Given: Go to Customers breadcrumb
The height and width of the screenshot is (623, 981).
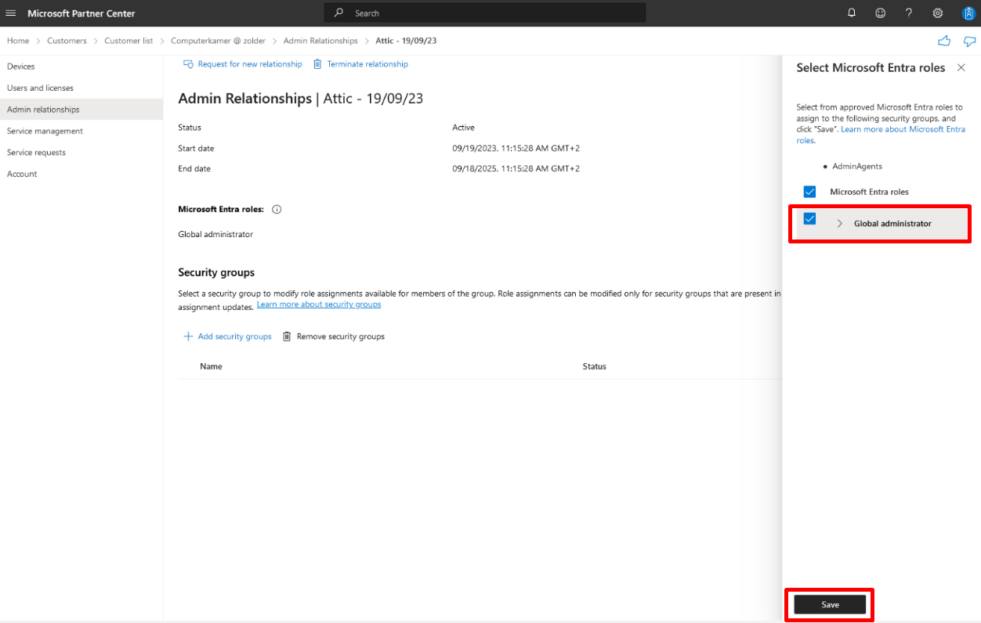Looking at the screenshot, I should coord(67,41).
